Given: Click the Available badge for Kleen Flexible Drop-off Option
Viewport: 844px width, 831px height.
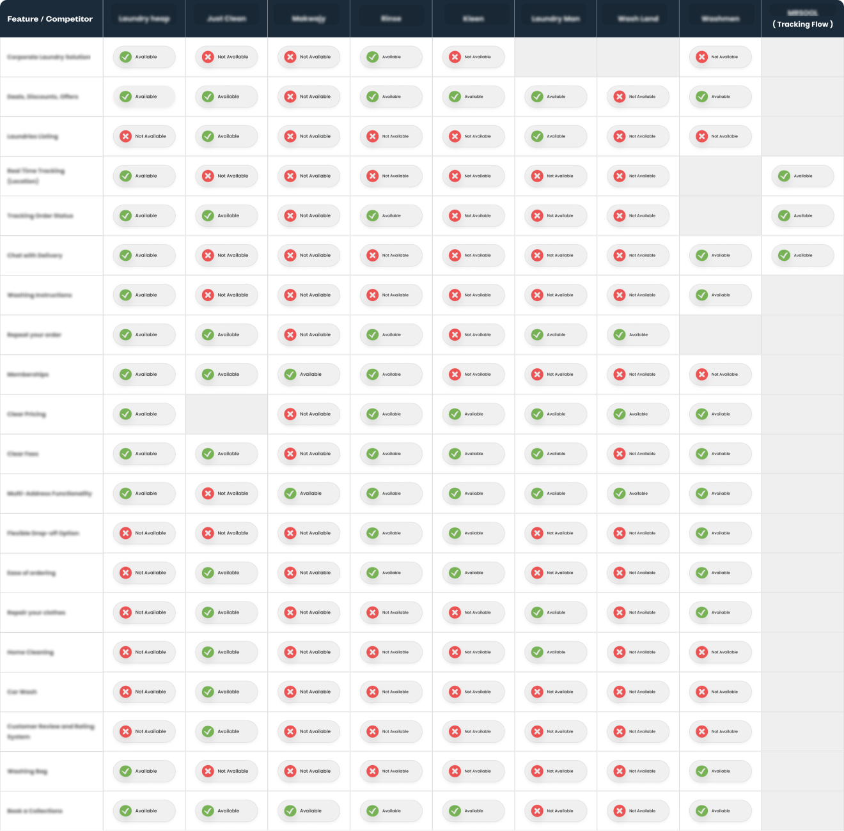Looking at the screenshot, I should [473, 532].
